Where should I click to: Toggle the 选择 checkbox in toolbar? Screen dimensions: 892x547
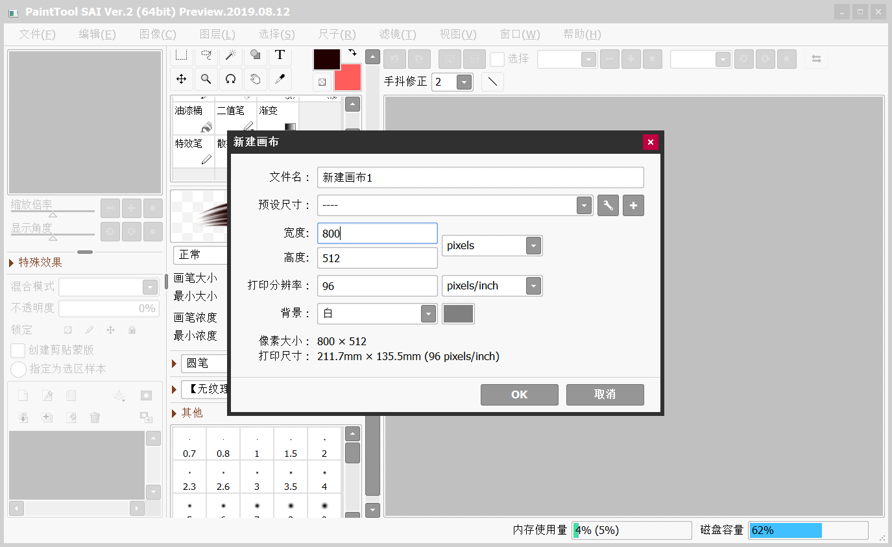pyautogui.click(x=498, y=59)
